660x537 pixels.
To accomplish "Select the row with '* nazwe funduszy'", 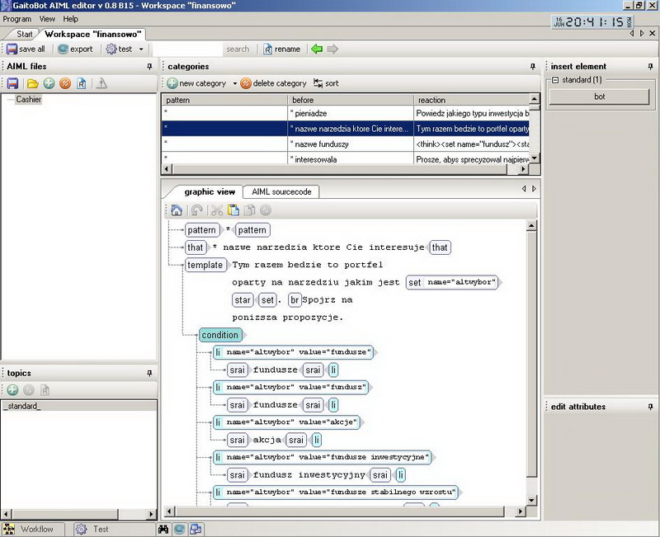I will (345, 144).
